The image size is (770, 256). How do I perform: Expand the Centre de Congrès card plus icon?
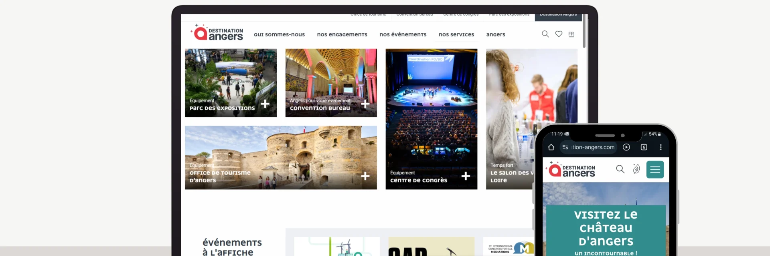(x=466, y=176)
